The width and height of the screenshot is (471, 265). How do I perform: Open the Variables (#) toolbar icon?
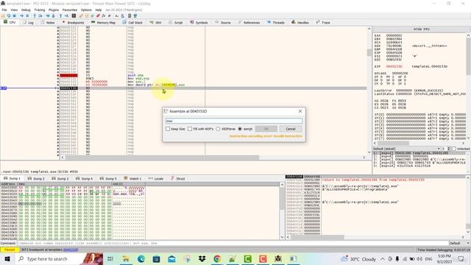110,15
